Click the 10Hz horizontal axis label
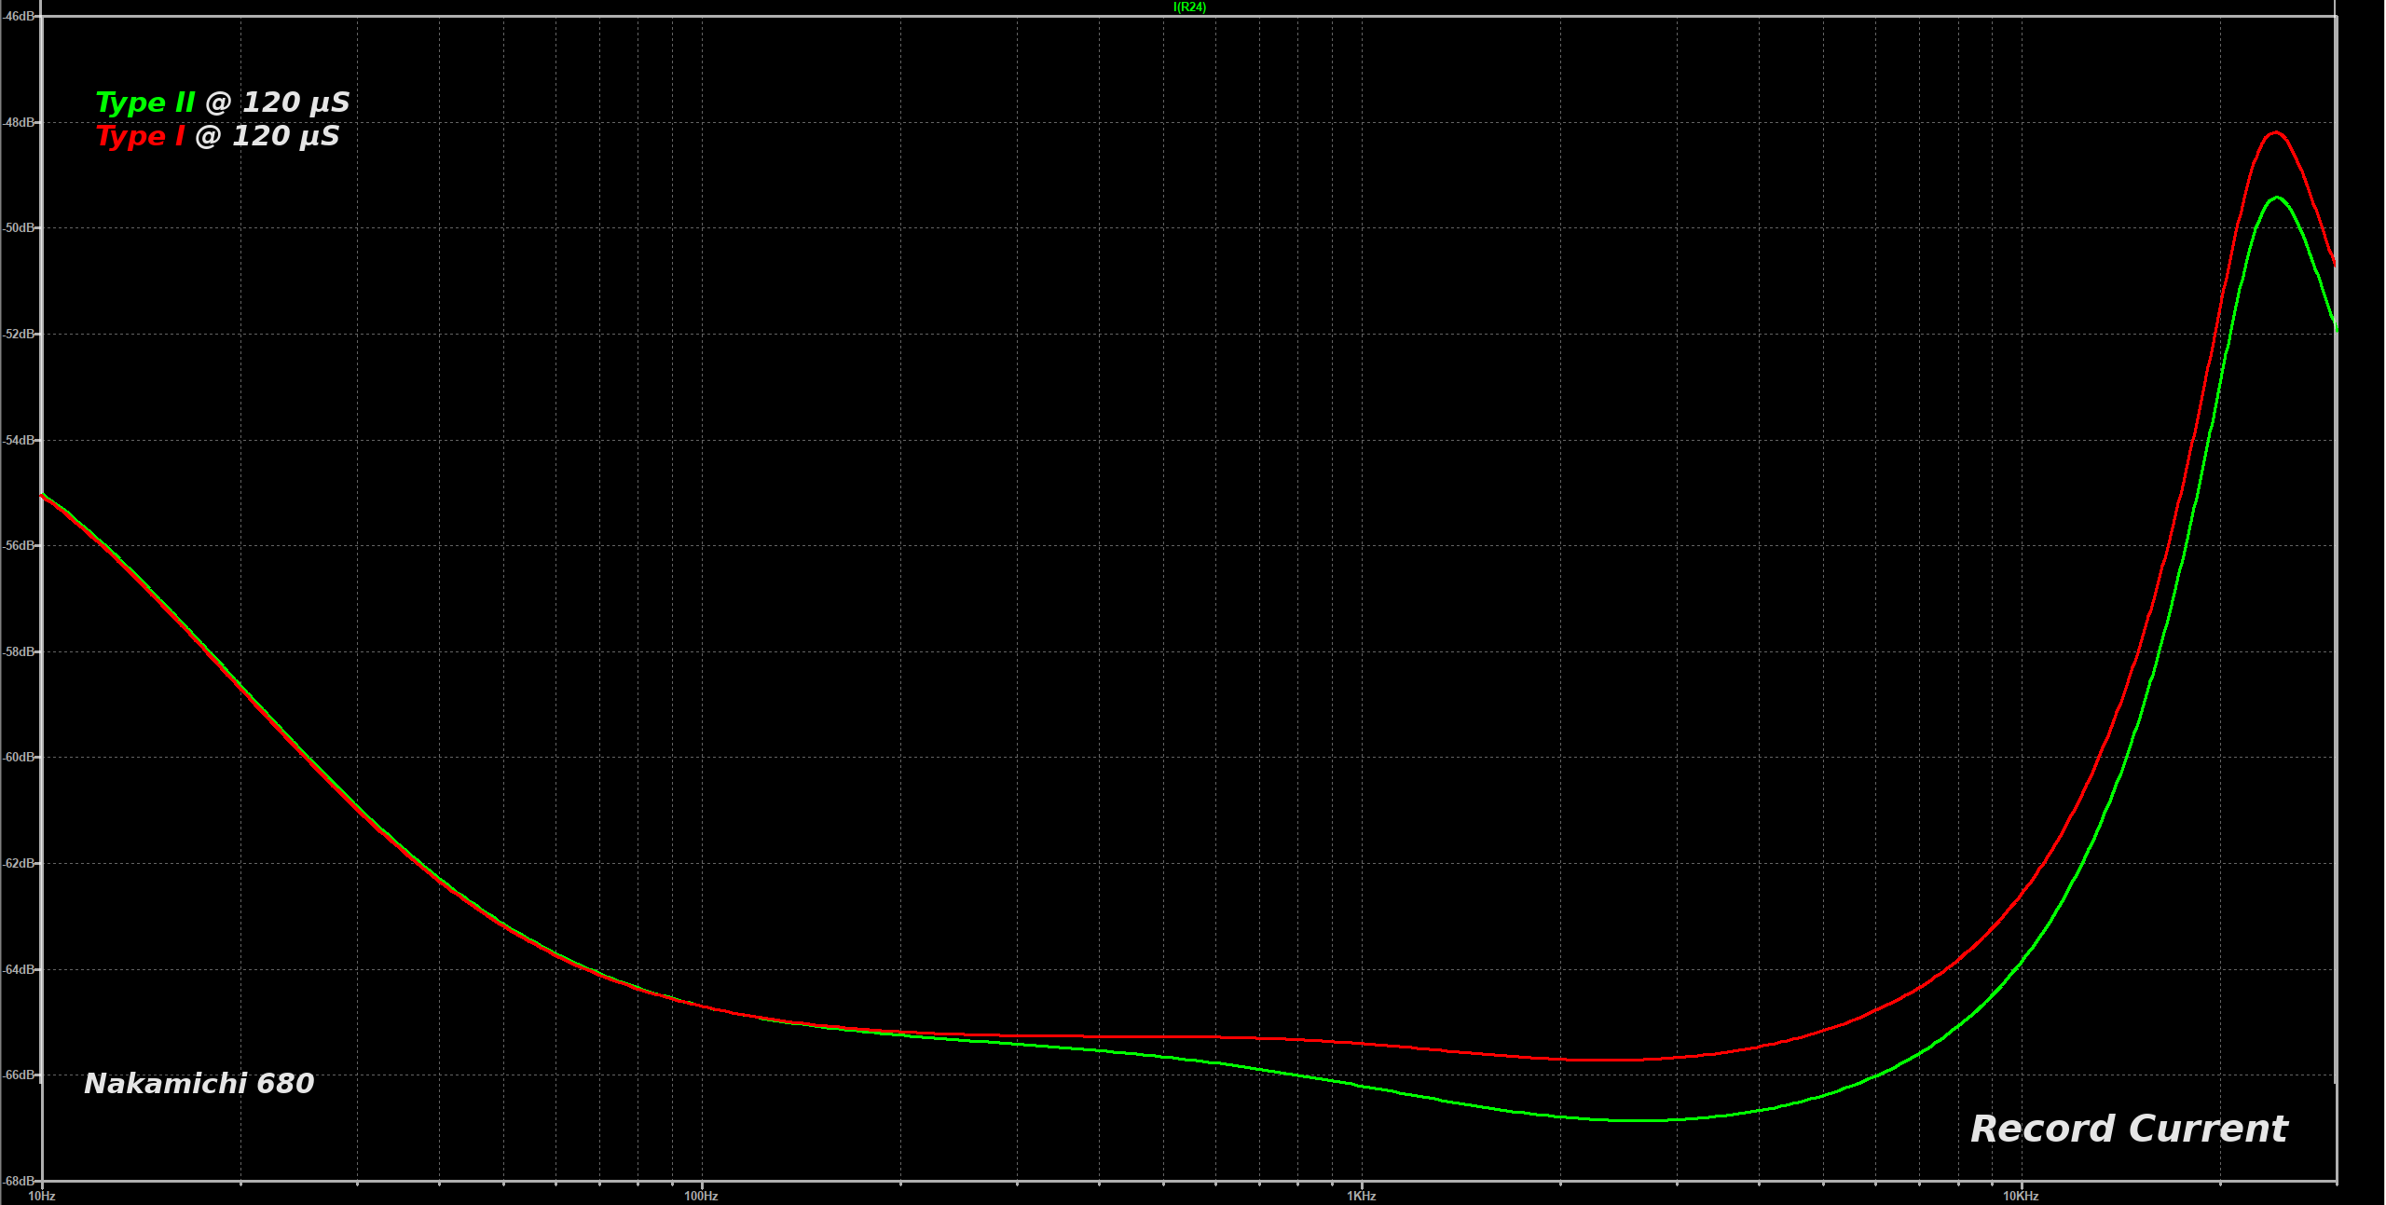This screenshot has height=1205, width=2386. coord(42,1196)
